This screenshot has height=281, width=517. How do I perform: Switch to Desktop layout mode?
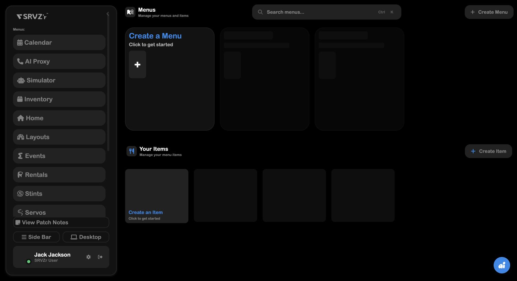[86, 237]
